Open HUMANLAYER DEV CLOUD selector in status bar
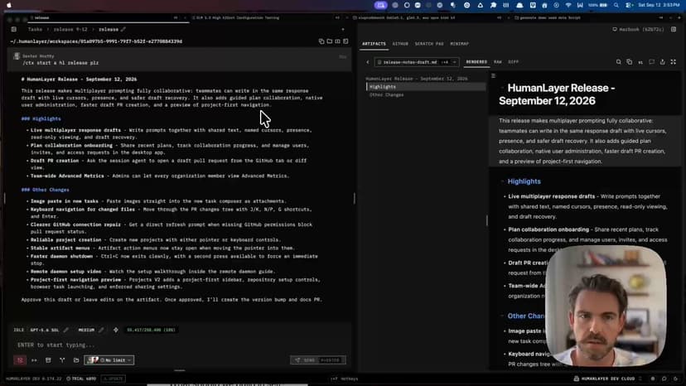 (x=607, y=379)
